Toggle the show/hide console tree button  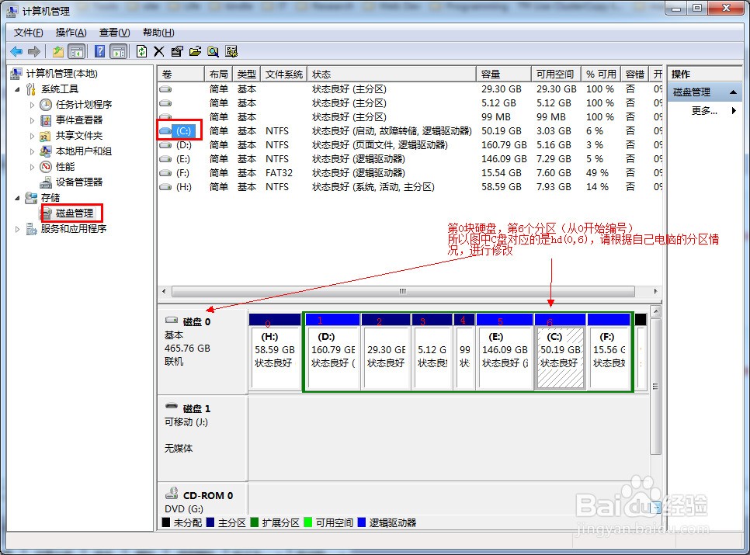77,51
